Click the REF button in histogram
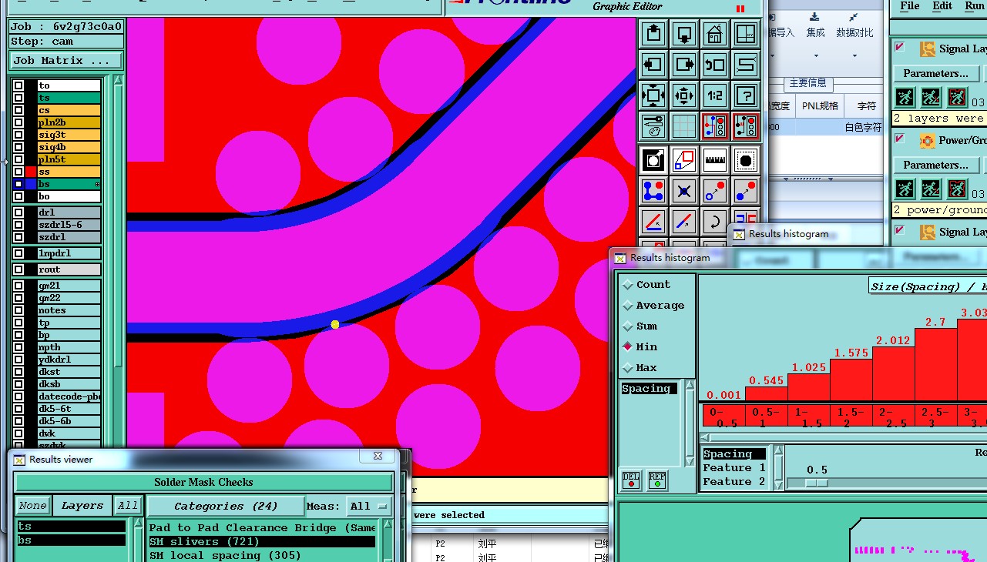 click(x=657, y=480)
